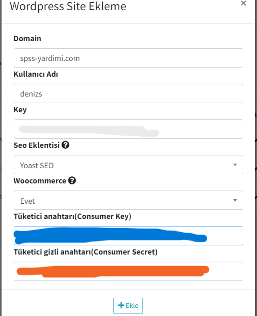Click the Woocommerce label text
Image resolution: width=257 pixels, height=316 pixels.
coord(40,181)
